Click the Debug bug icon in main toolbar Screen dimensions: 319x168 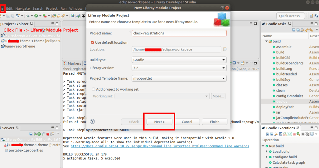pos(28,16)
